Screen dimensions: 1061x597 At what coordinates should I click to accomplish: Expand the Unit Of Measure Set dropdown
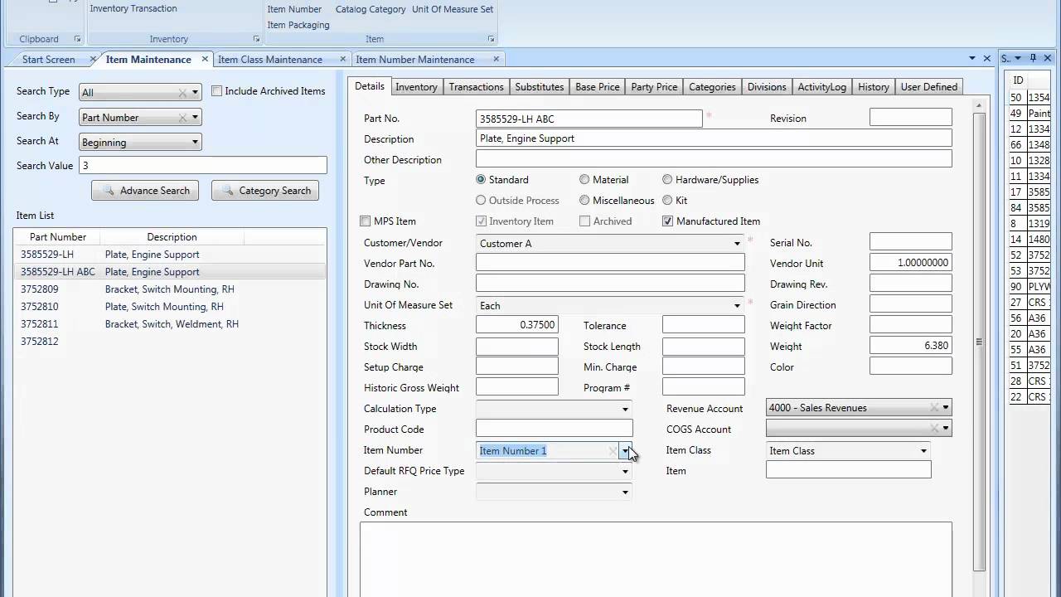pyautogui.click(x=737, y=306)
